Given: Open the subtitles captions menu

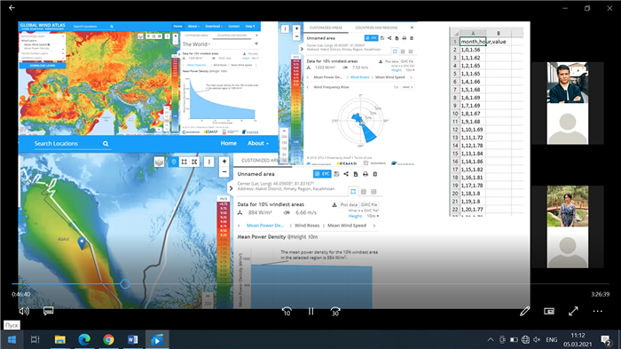Looking at the screenshot, I should [48, 312].
